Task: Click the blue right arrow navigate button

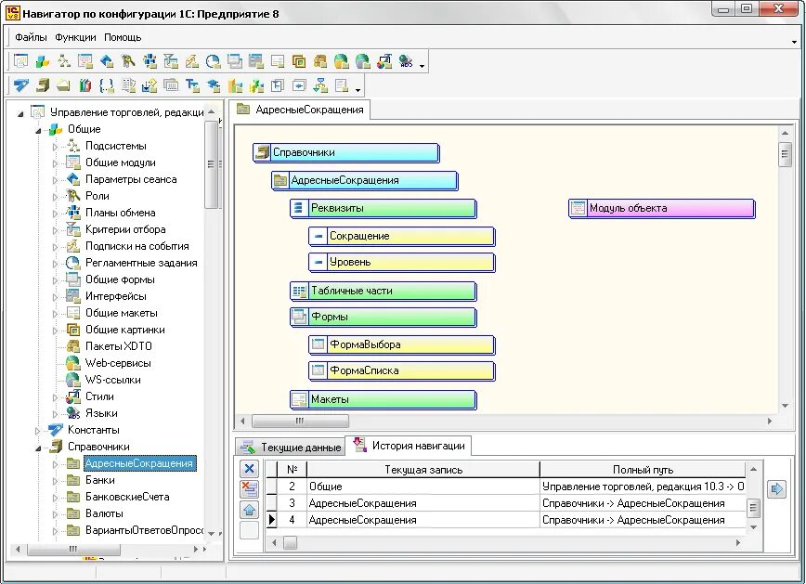Action: [x=776, y=488]
